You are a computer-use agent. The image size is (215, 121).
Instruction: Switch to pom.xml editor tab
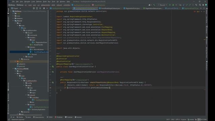pyautogui.click(x=172, y=8)
